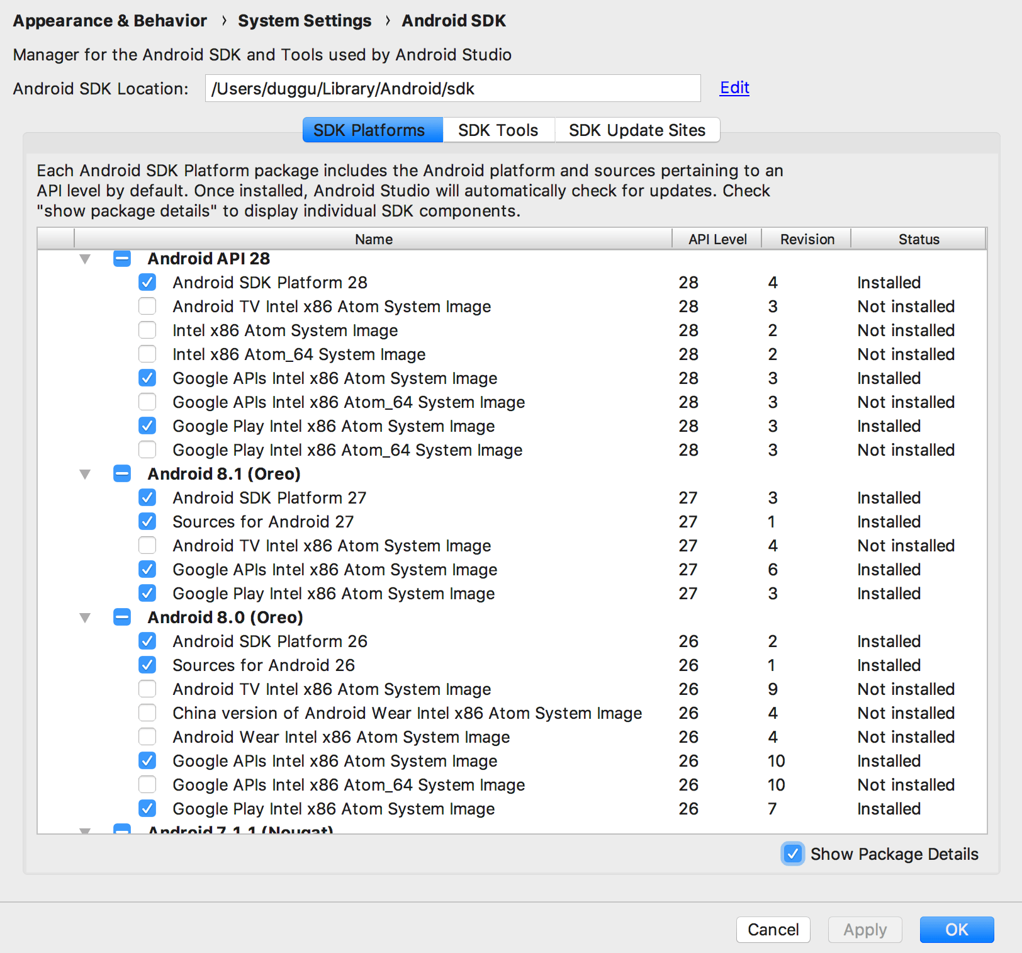1022x953 pixels.
Task: Check Google APIs Intel x86 Atom_64 image, API 28
Action: coord(147,402)
